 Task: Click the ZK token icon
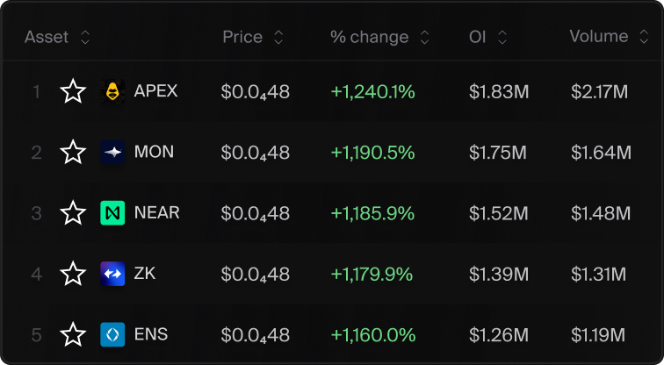coord(112,274)
